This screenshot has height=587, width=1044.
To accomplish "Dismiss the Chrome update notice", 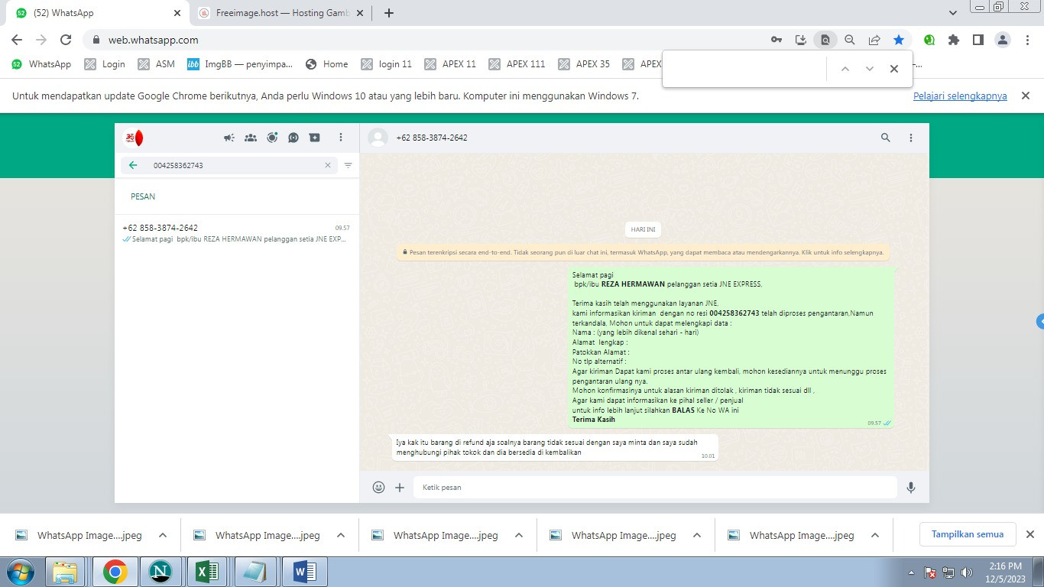I will (x=1026, y=96).
